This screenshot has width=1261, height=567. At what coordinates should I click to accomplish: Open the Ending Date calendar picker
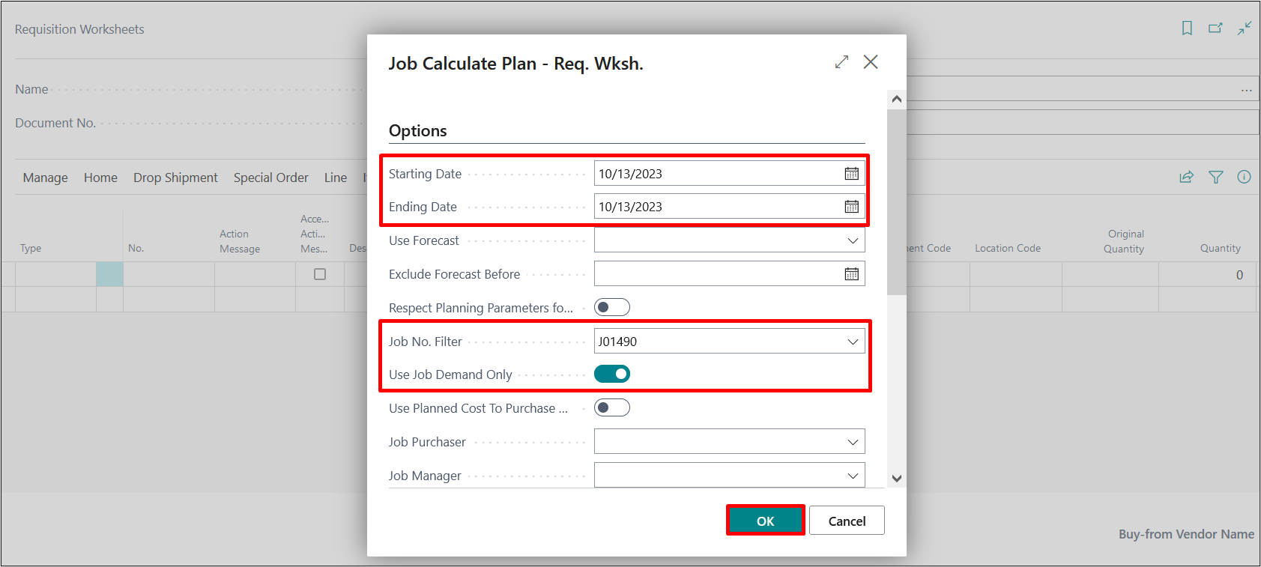pyautogui.click(x=851, y=207)
